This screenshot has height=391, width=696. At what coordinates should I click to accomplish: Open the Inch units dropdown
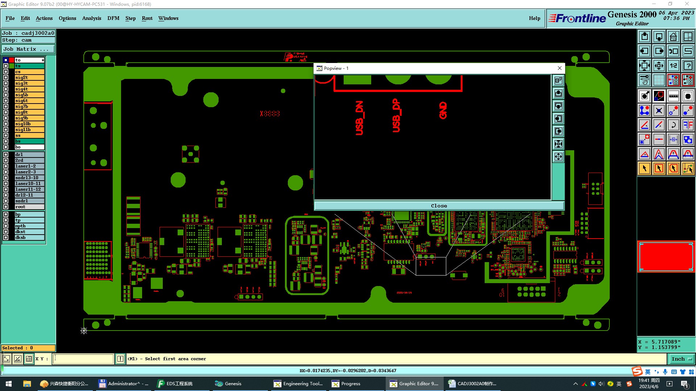pyautogui.click(x=681, y=359)
